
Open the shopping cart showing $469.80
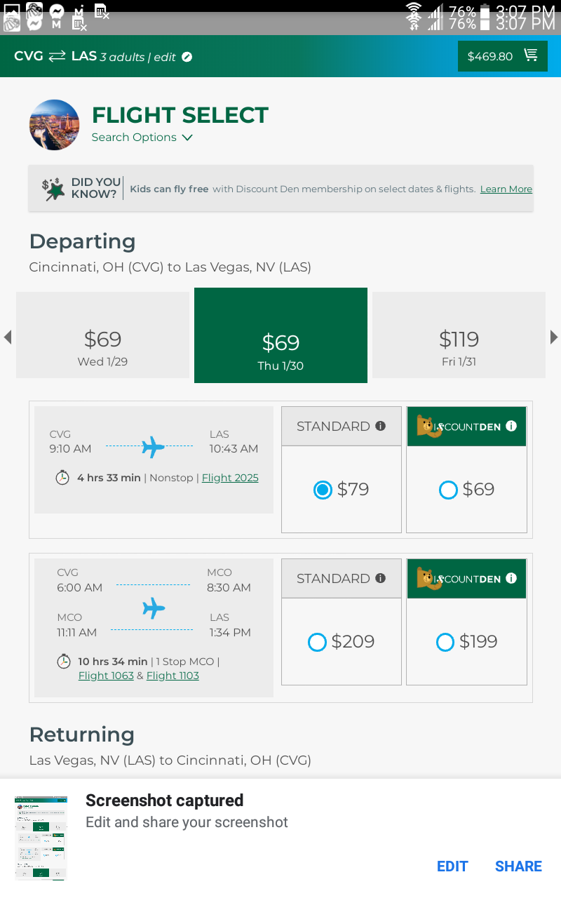[502, 56]
